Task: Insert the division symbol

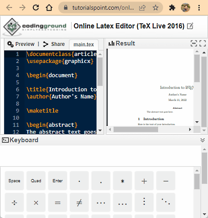Action: click(14, 202)
